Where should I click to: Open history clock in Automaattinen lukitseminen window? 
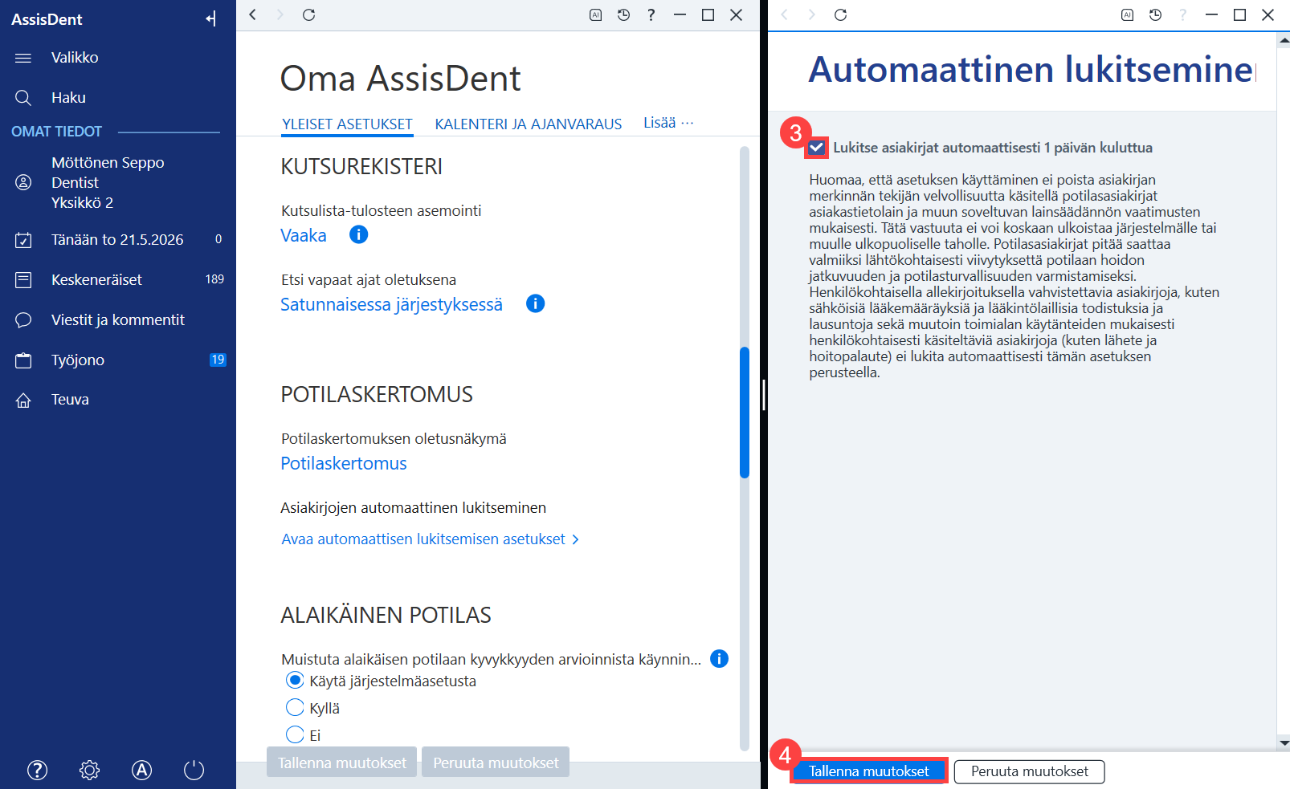(x=1155, y=14)
